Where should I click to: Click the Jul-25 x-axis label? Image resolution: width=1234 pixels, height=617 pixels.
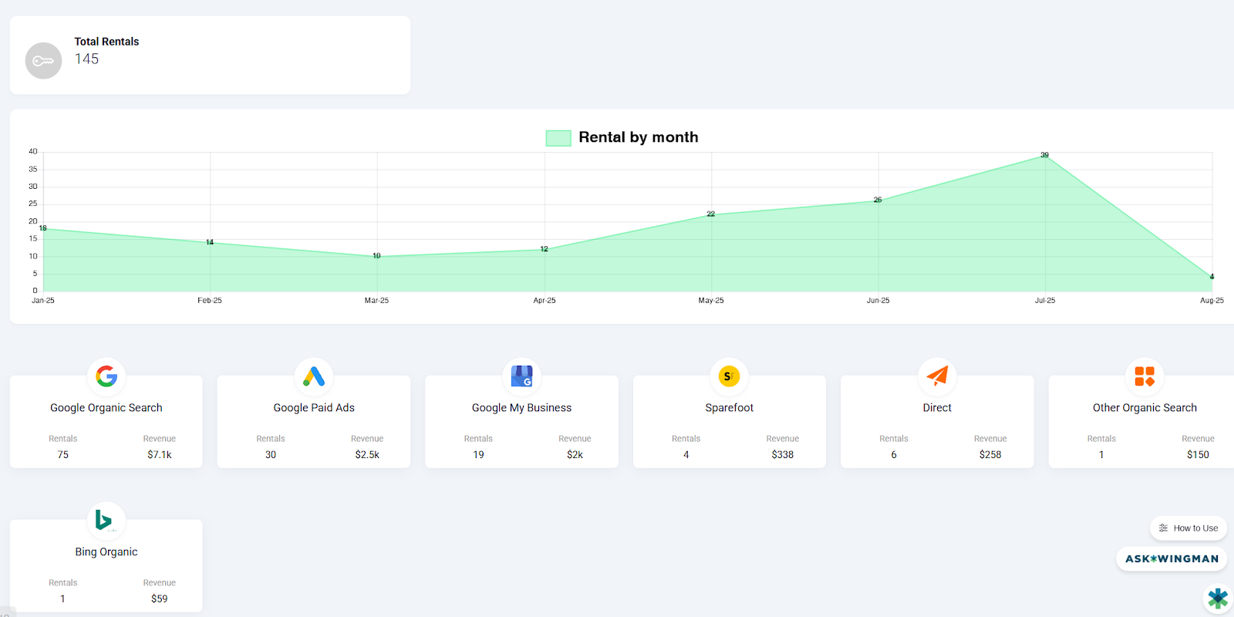coord(1045,301)
